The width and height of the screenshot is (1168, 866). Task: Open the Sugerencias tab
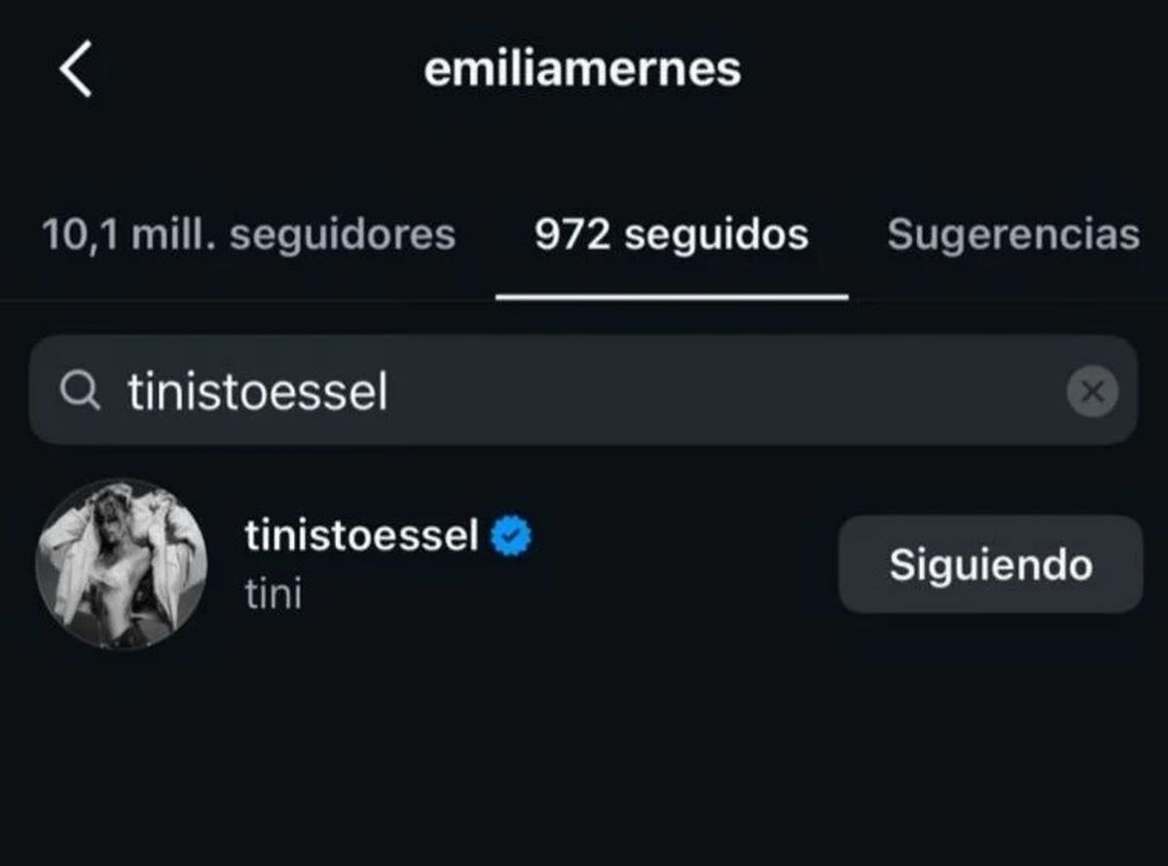[x=1012, y=235]
